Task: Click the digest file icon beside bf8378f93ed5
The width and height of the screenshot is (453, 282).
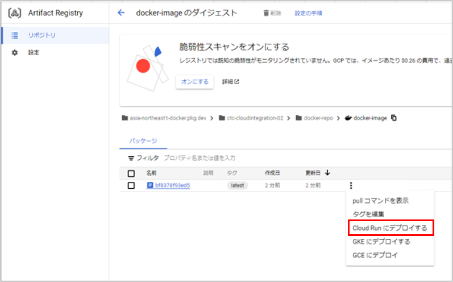Action: [x=149, y=185]
